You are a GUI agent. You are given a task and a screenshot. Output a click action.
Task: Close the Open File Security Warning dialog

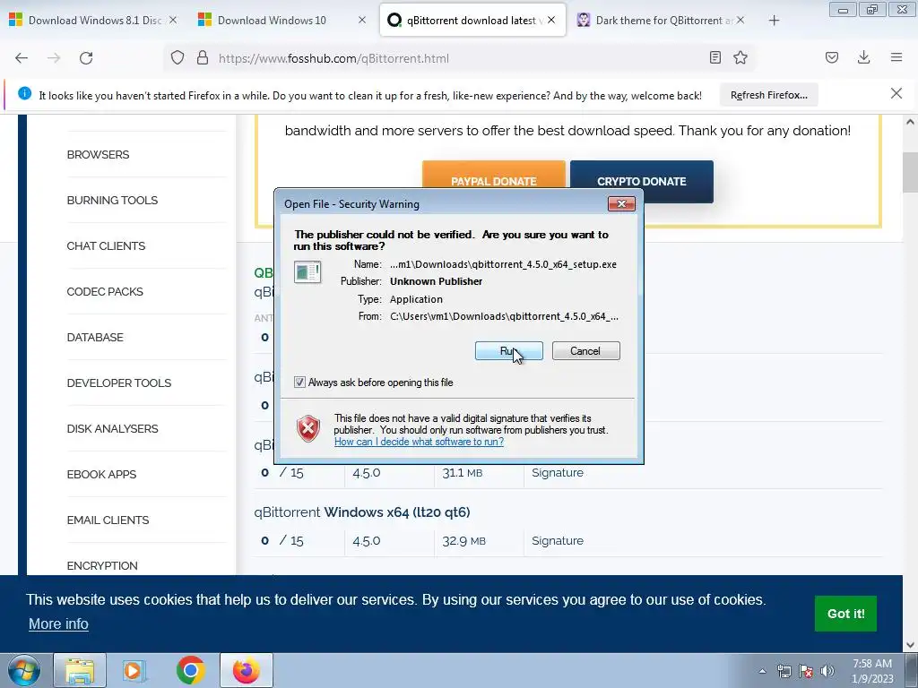point(621,203)
